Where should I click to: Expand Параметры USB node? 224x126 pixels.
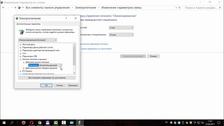coord(20,56)
